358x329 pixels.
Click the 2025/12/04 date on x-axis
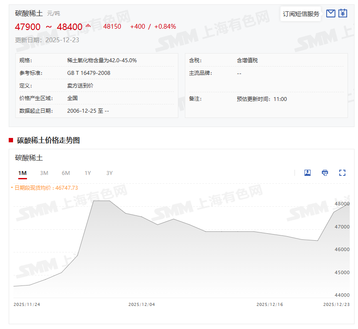(141, 304)
